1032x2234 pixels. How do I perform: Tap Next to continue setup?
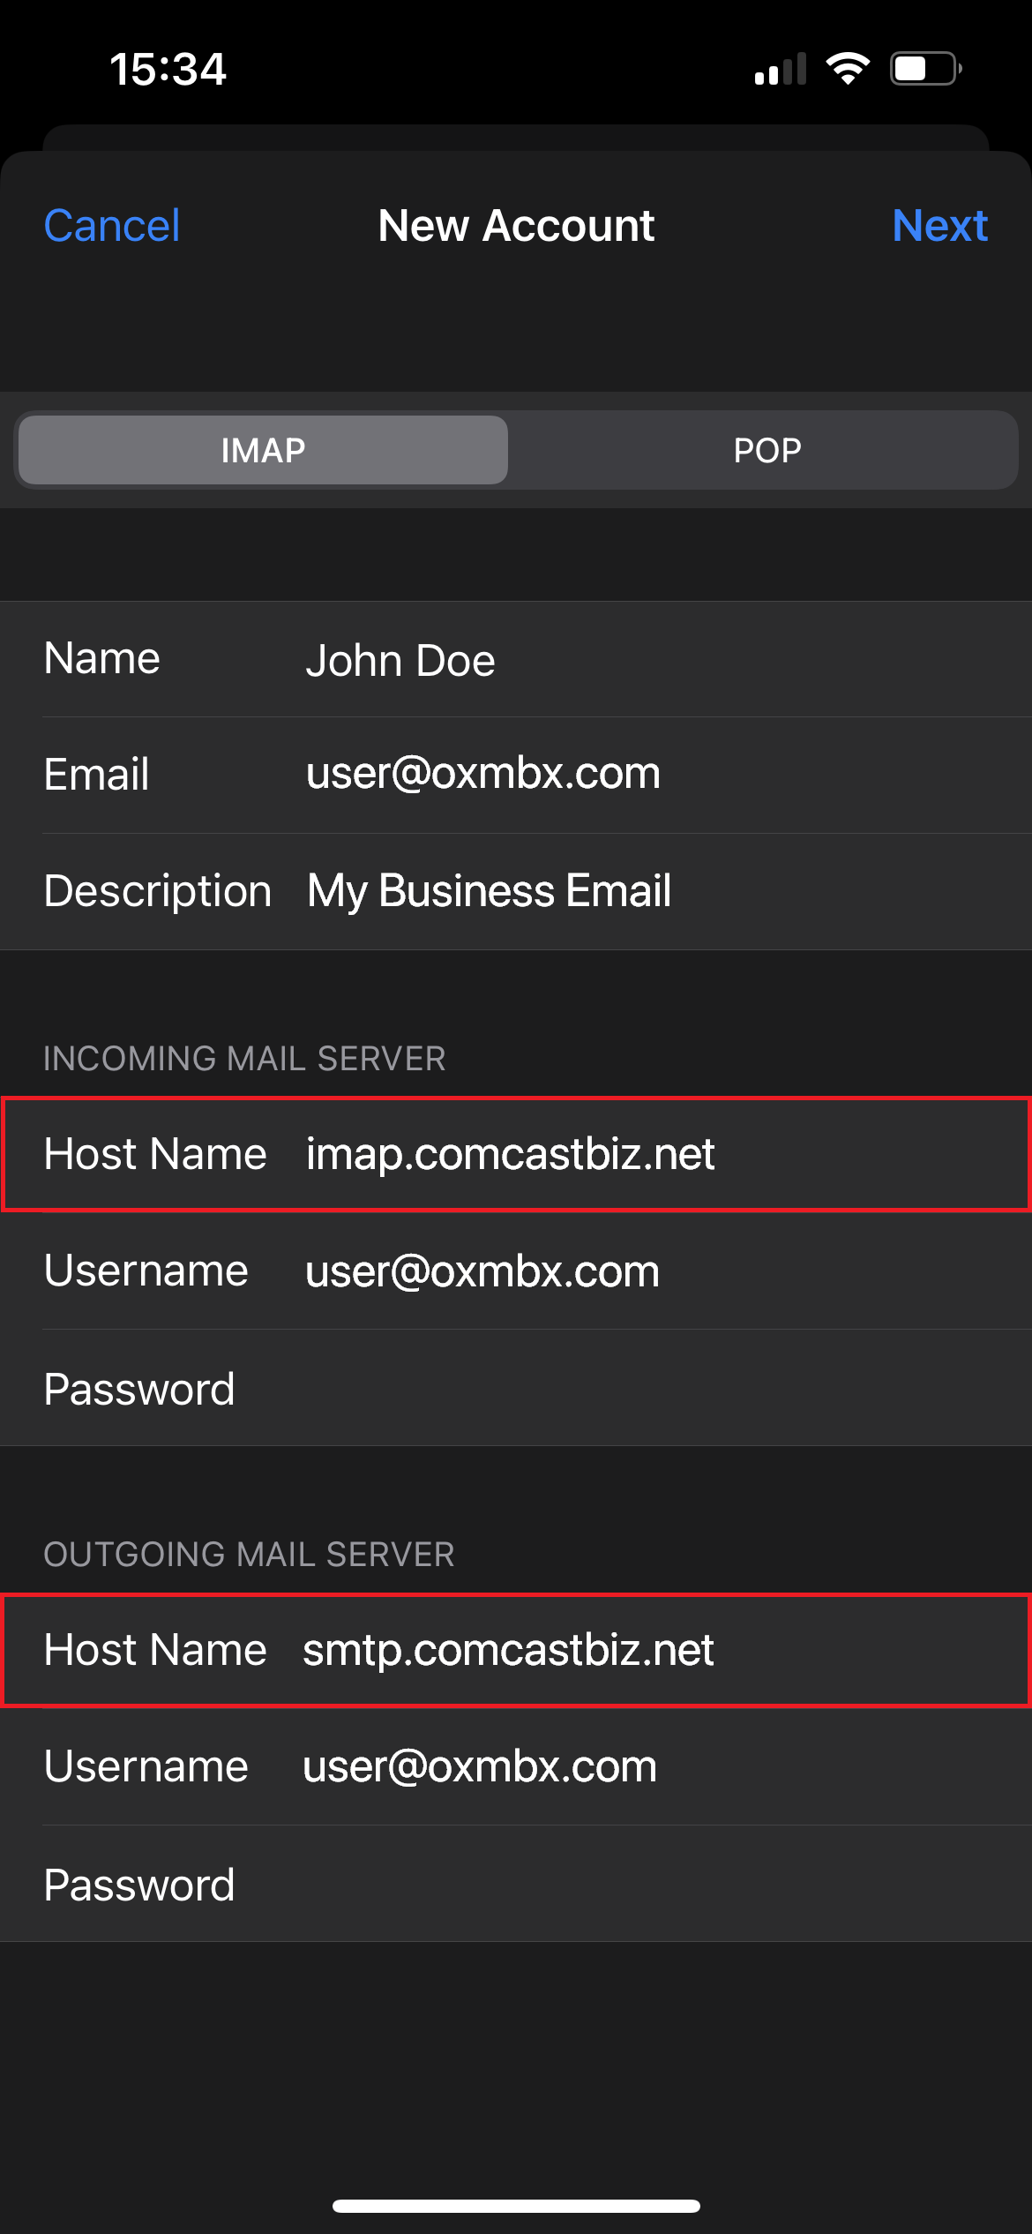click(939, 226)
